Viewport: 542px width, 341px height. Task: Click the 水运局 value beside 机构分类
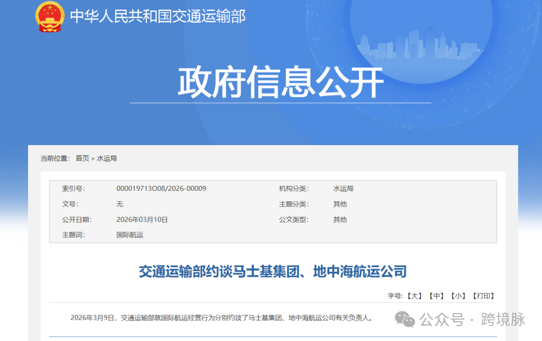pyautogui.click(x=343, y=189)
